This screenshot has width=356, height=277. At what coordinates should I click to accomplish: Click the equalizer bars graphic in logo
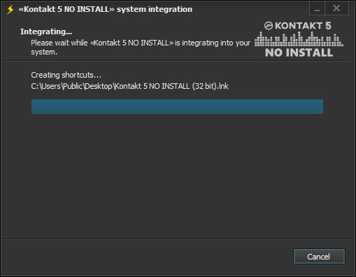point(299,39)
